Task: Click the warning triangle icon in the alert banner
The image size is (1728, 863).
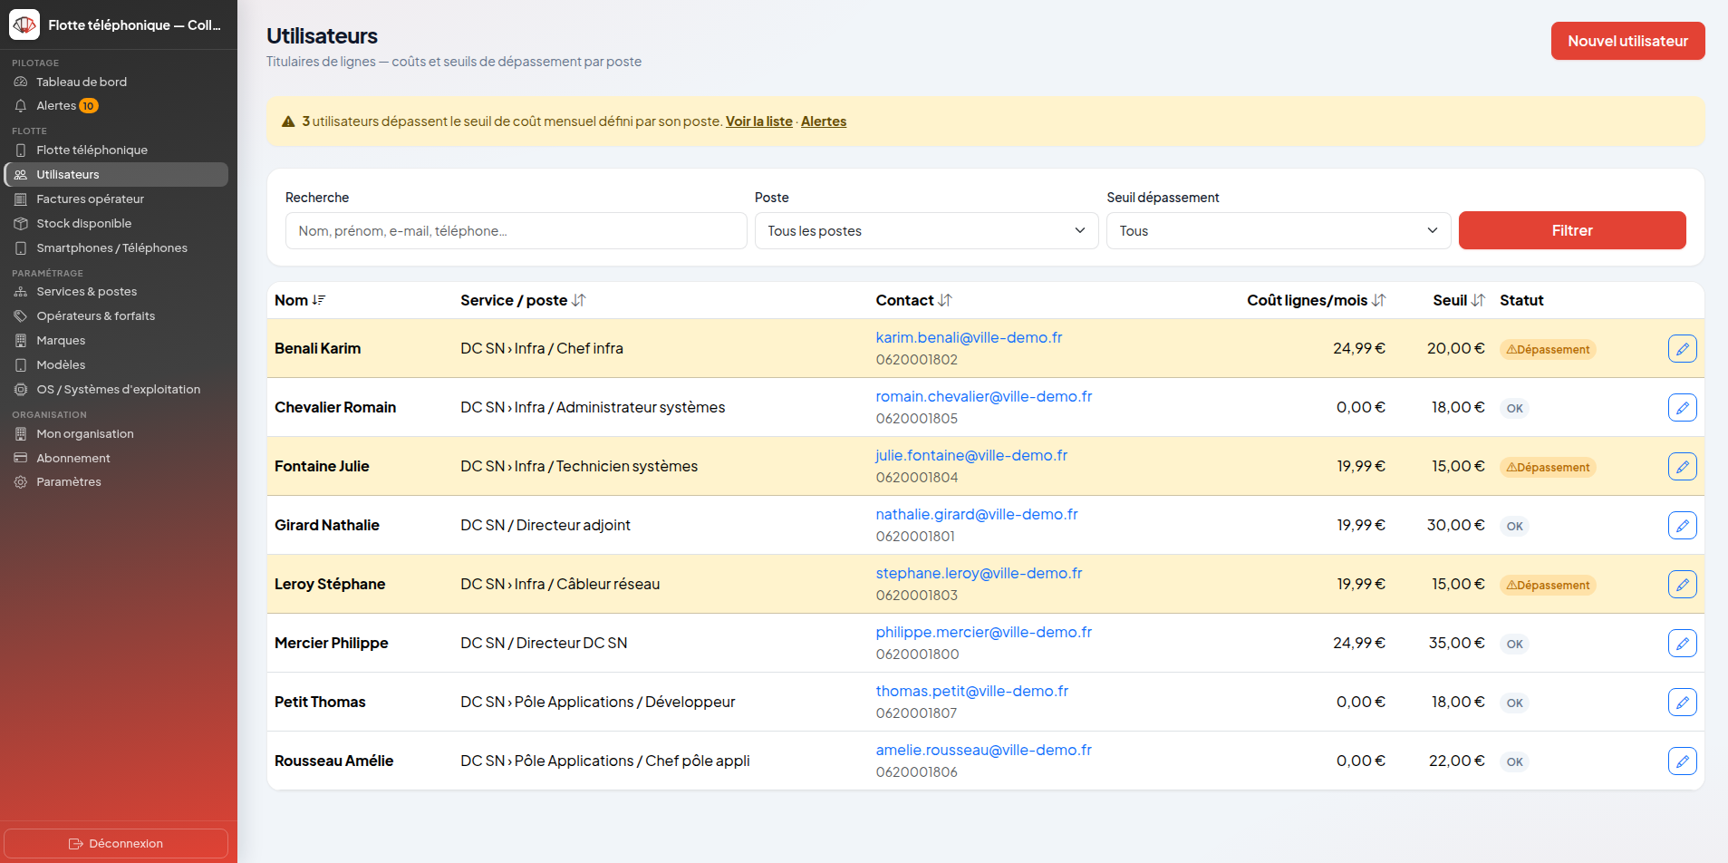Action: [288, 121]
